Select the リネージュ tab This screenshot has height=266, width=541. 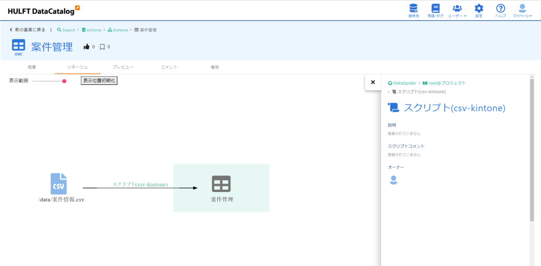tap(78, 67)
